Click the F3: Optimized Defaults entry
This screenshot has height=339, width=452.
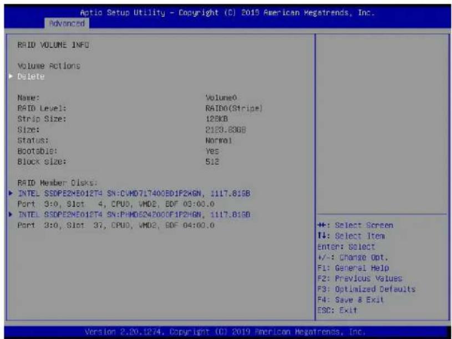(x=367, y=289)
